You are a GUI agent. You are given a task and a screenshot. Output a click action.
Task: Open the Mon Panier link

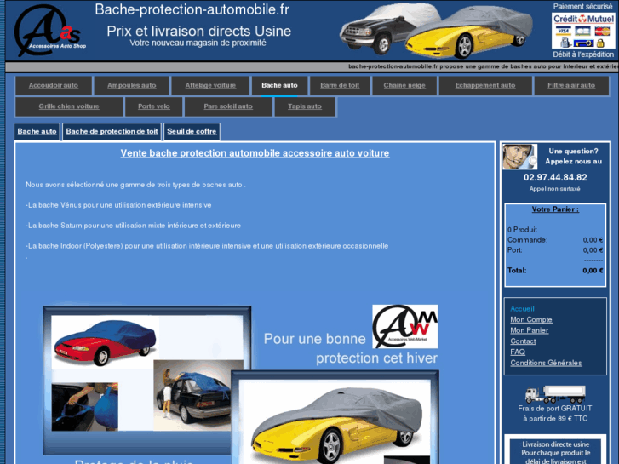coord(529,330)
